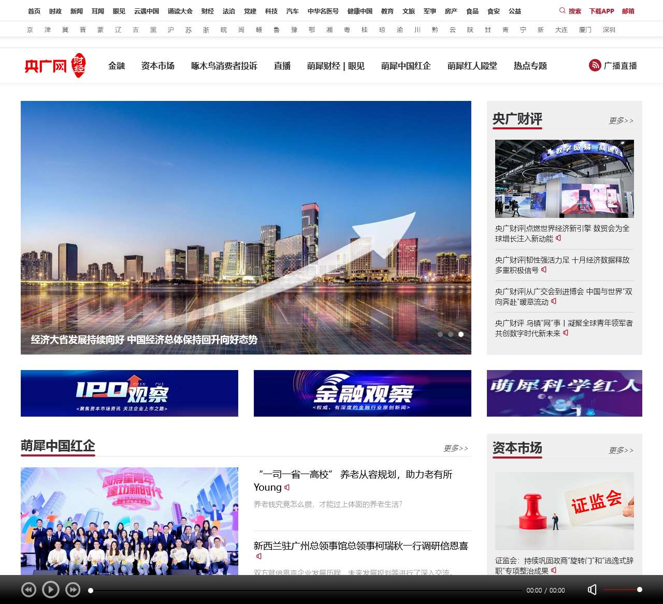Viewport: 663px width, 604px height.
Task: Switch to the 资本市场 tab
Action: coord(157,66)
